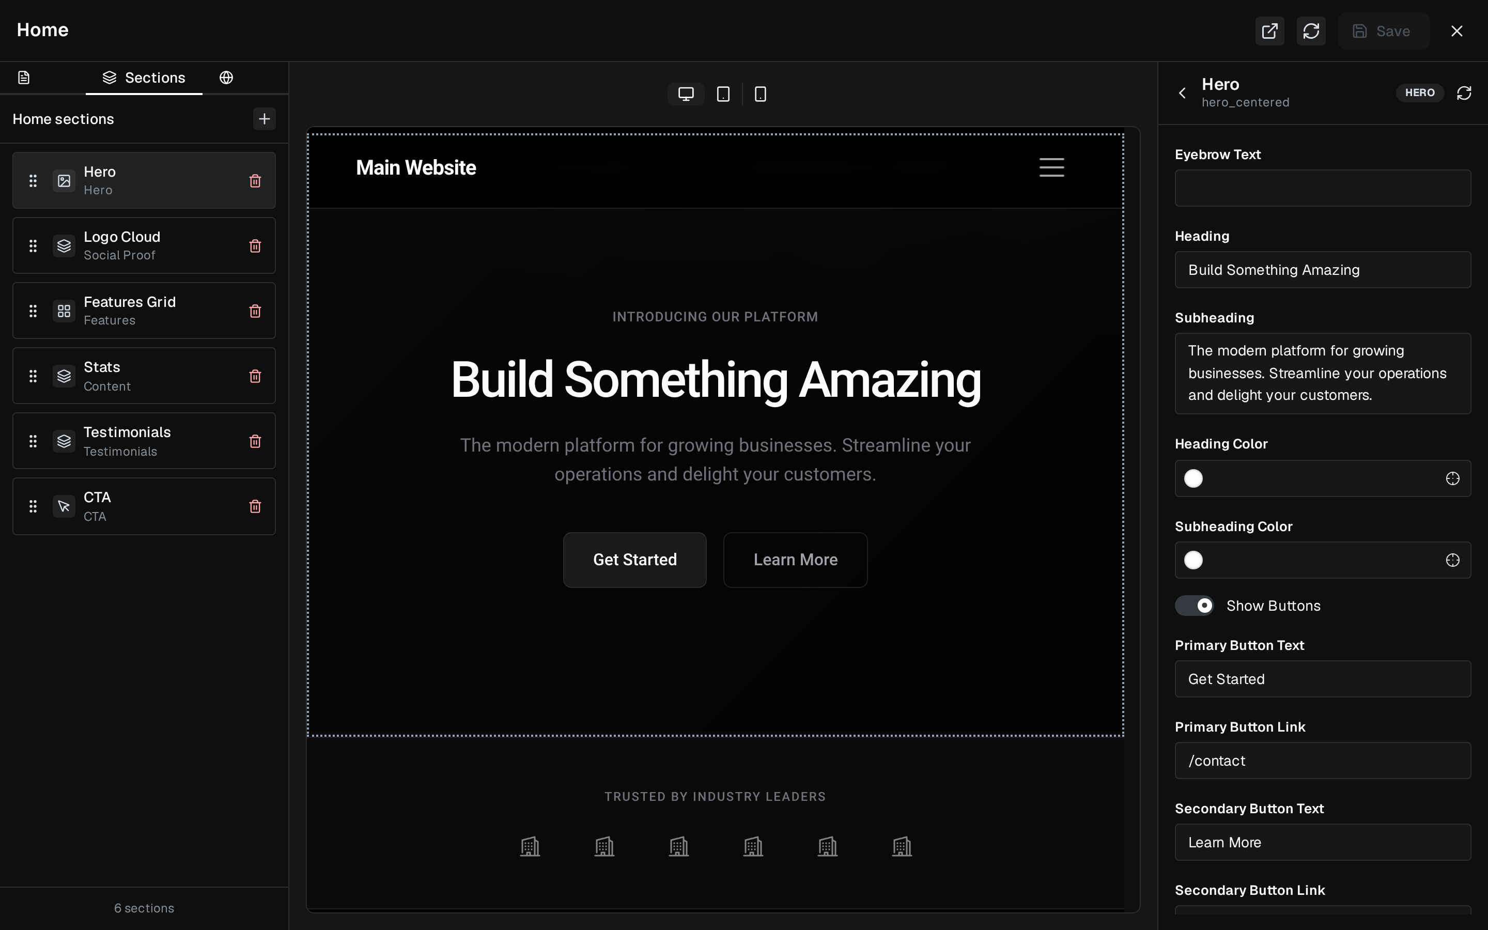Select the CTA section row
Screen dimensions: 1488x930
144,506
